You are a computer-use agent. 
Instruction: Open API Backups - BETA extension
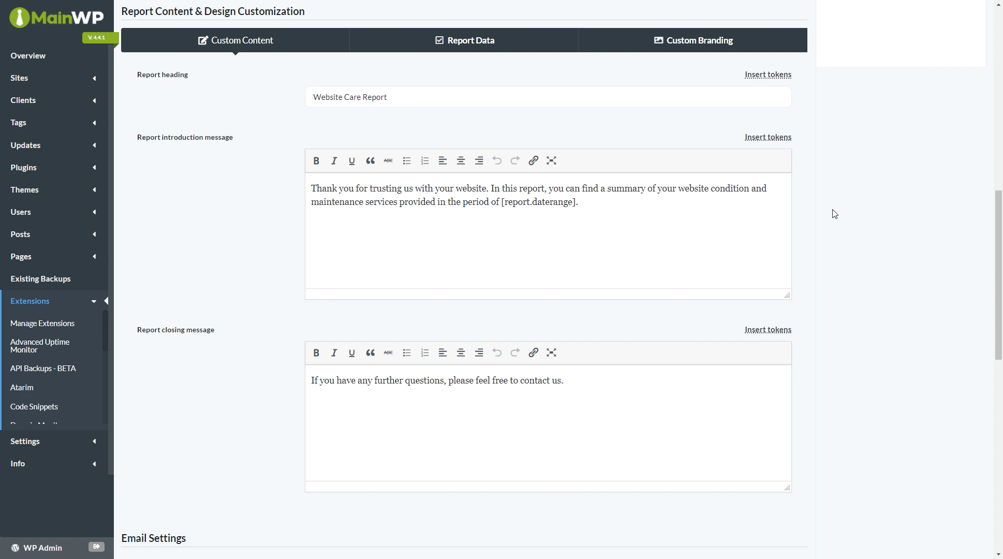point(43,368)
